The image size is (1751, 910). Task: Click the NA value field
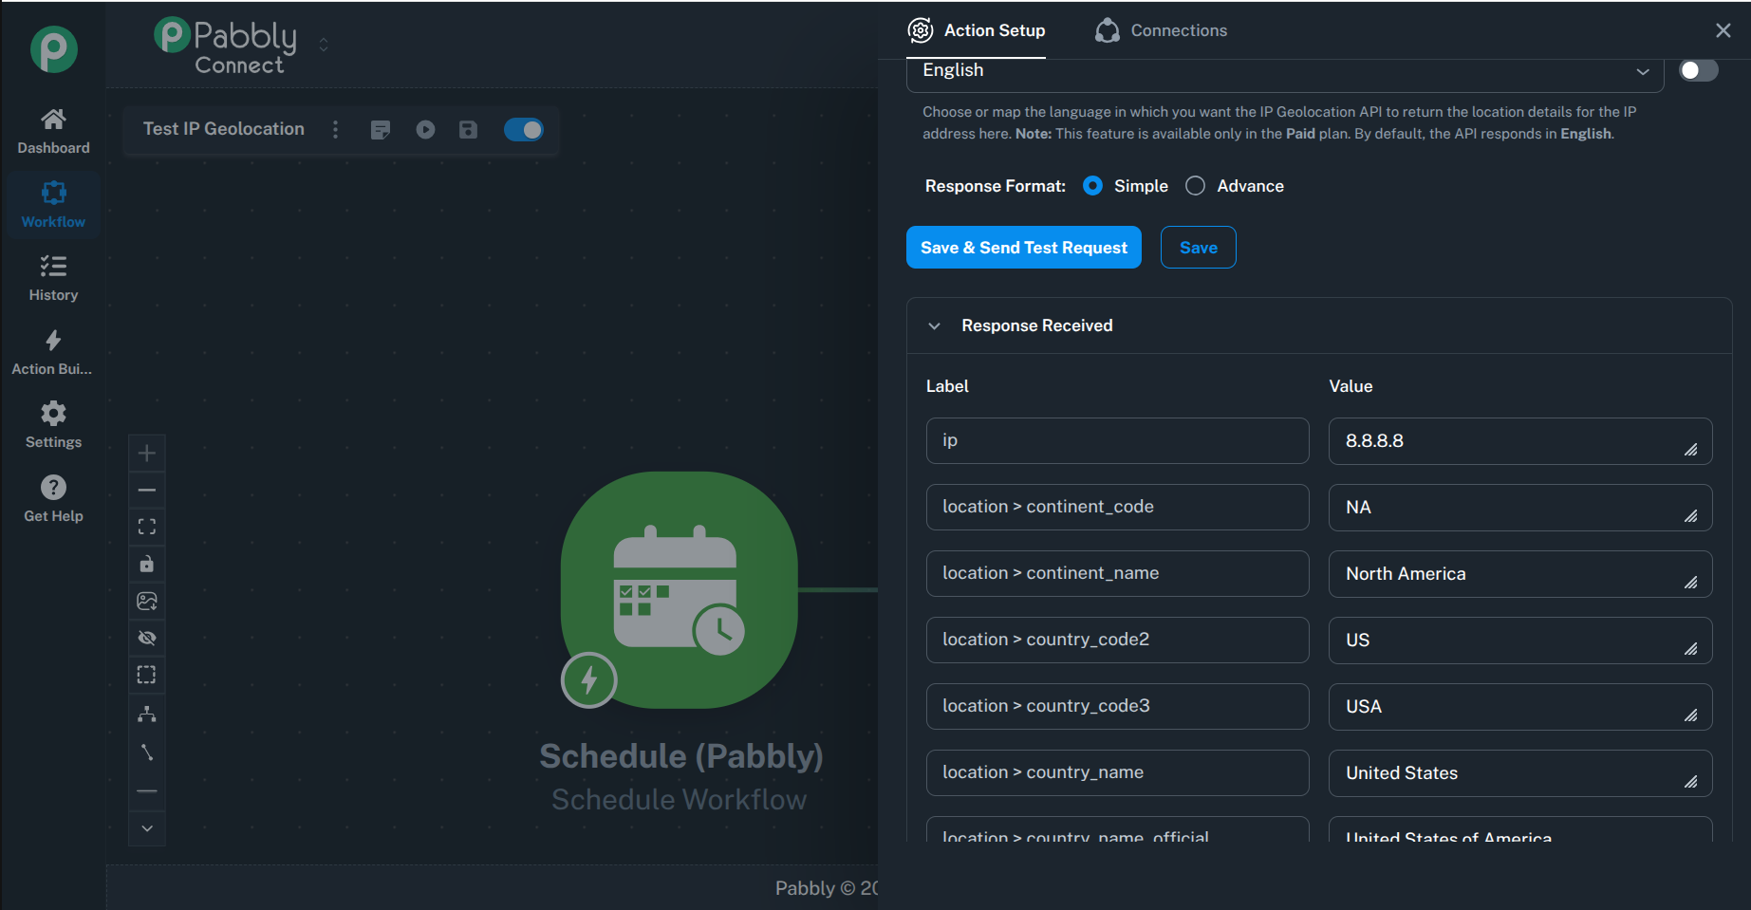pyautogui.click(x=1520, y=508)
